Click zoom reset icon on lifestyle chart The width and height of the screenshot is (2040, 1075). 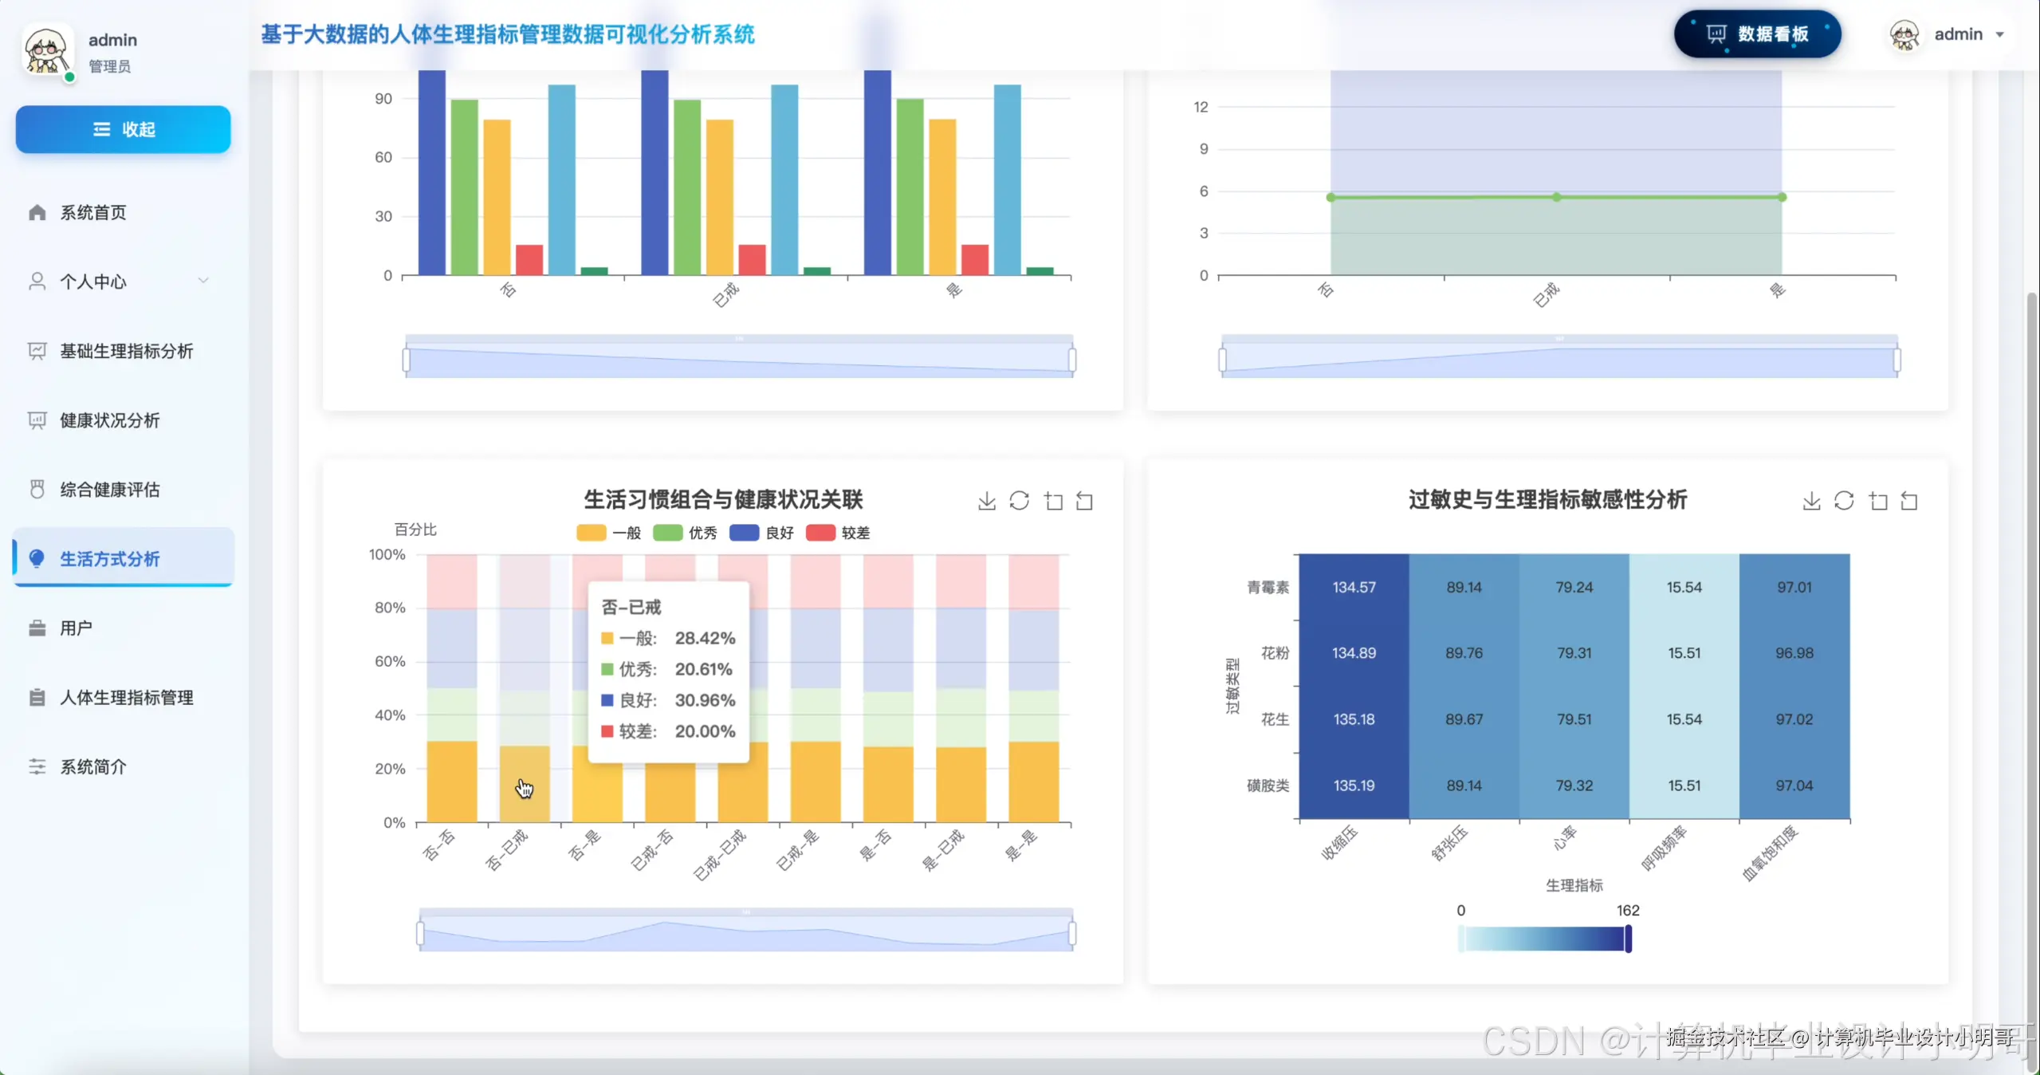[1084, 501]
